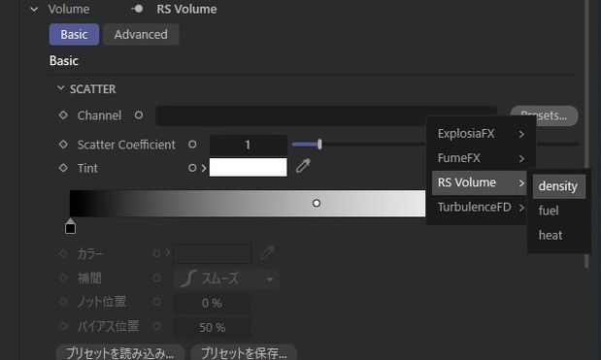Toggle the Channel port circle

coord(139,115)
